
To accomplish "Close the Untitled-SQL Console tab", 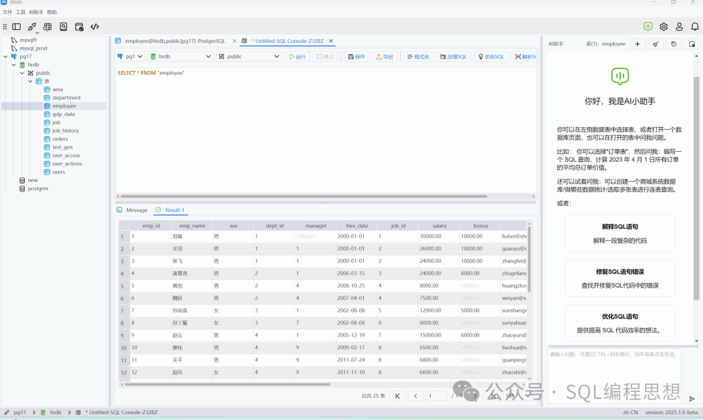I will click(331, 41).
